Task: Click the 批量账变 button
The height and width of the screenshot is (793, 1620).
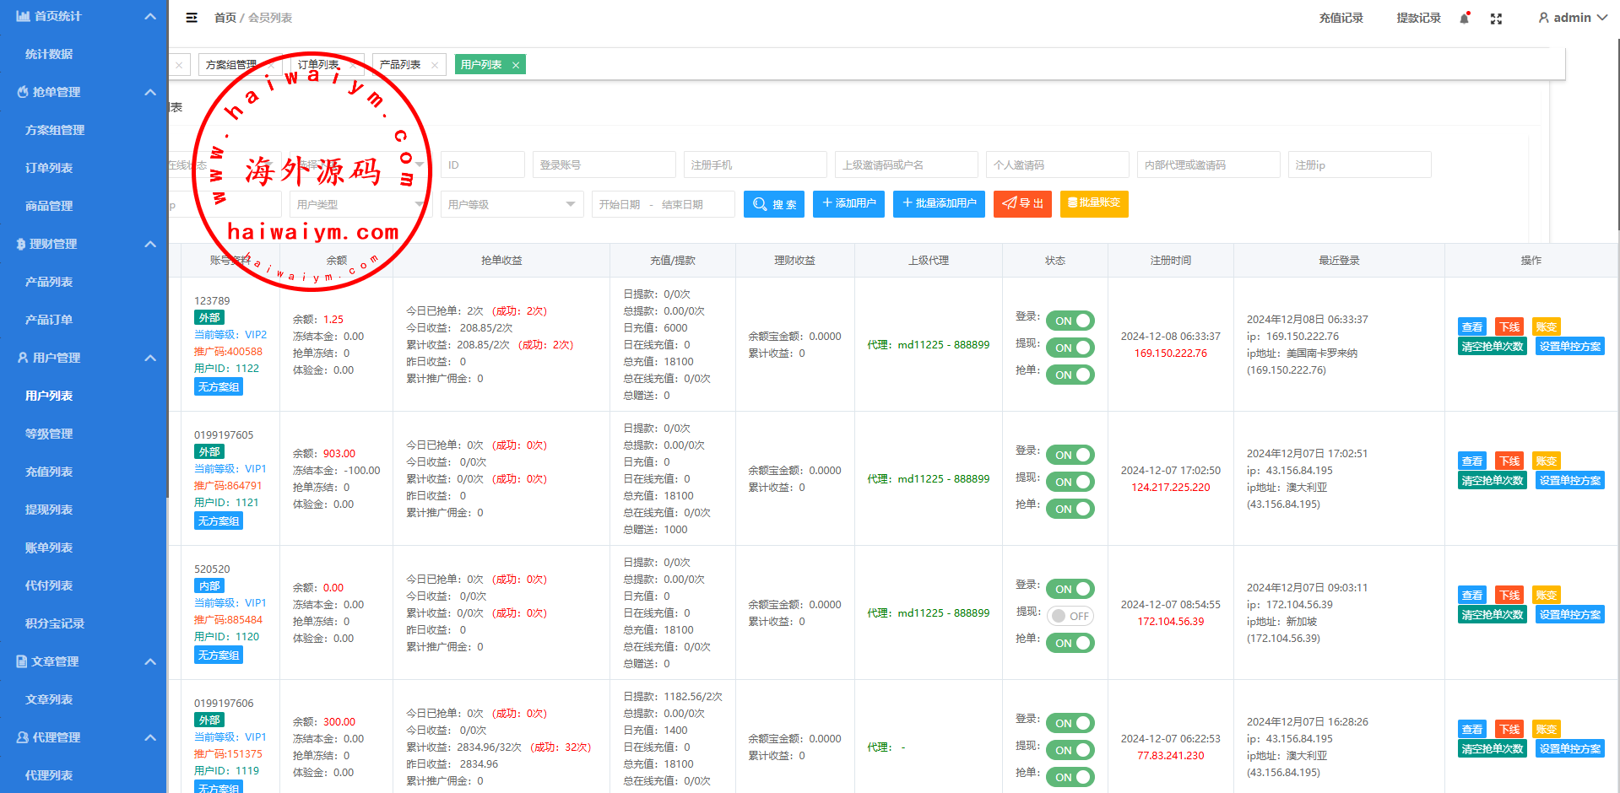Action: [x=1093, y=203]
